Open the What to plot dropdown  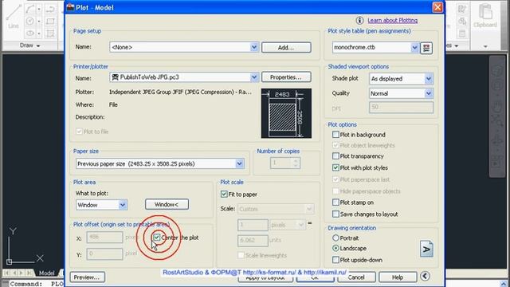[122, 205]
